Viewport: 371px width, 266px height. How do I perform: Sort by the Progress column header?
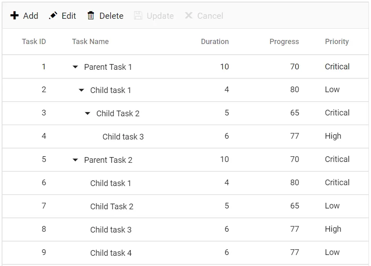(x=284, y=41)
